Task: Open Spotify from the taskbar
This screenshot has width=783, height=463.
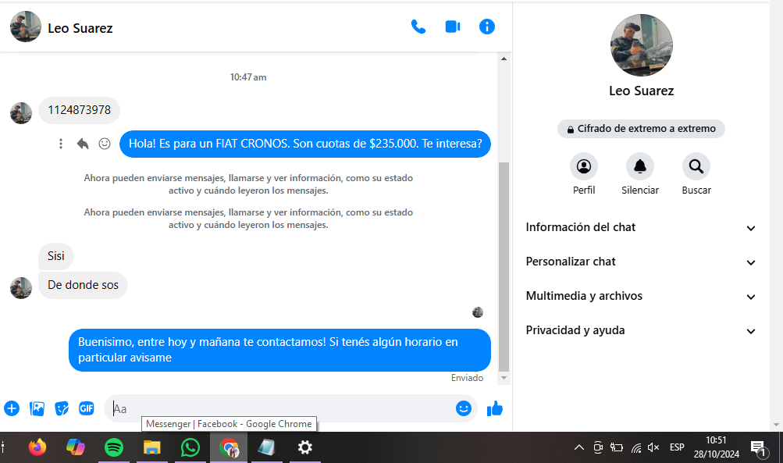Action: point(114,447)
